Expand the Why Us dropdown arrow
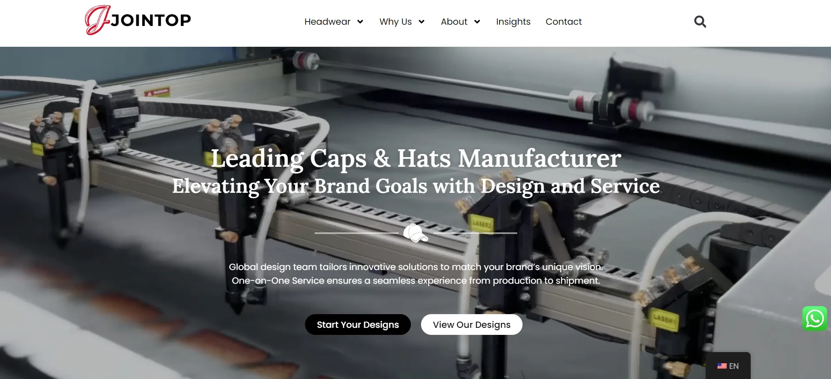The image size is (831, 379). tap(421, 22)
